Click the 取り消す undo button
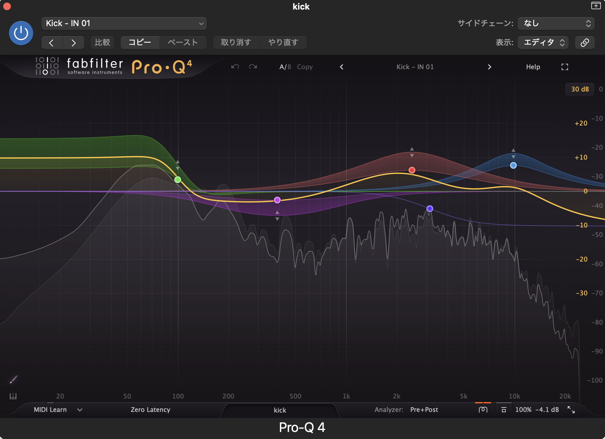 point(236,43)
